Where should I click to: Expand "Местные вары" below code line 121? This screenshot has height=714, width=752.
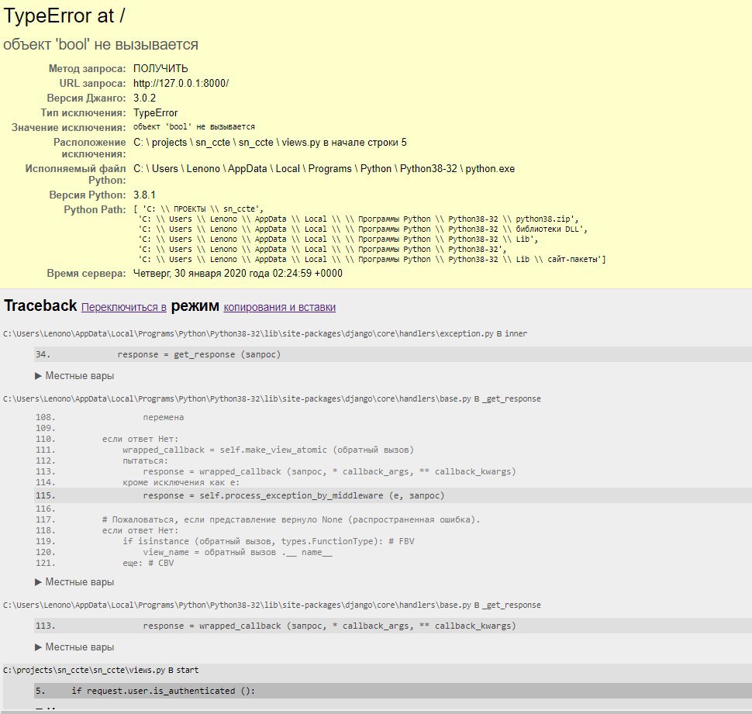click(74, 582)
